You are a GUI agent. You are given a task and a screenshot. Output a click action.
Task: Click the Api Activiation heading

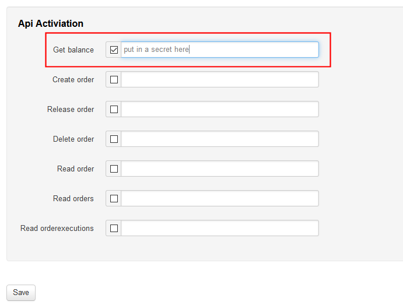(51, 24)
